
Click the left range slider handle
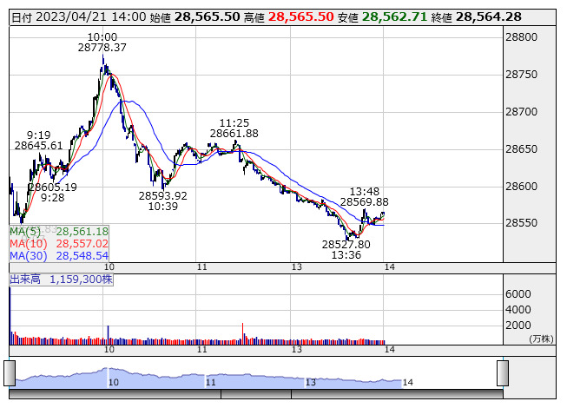10,374
